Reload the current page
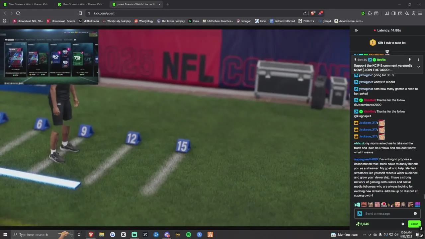Image resolution: width=425 pixels, height=239 pixels. point(18,13)
